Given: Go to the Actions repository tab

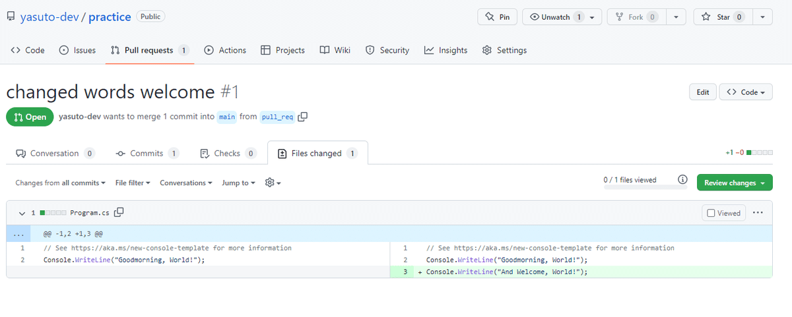Looking at the screenshot, I should tap(225, 50).
